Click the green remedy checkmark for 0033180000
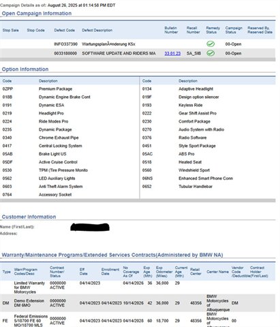280x327 pixels. 211,53
